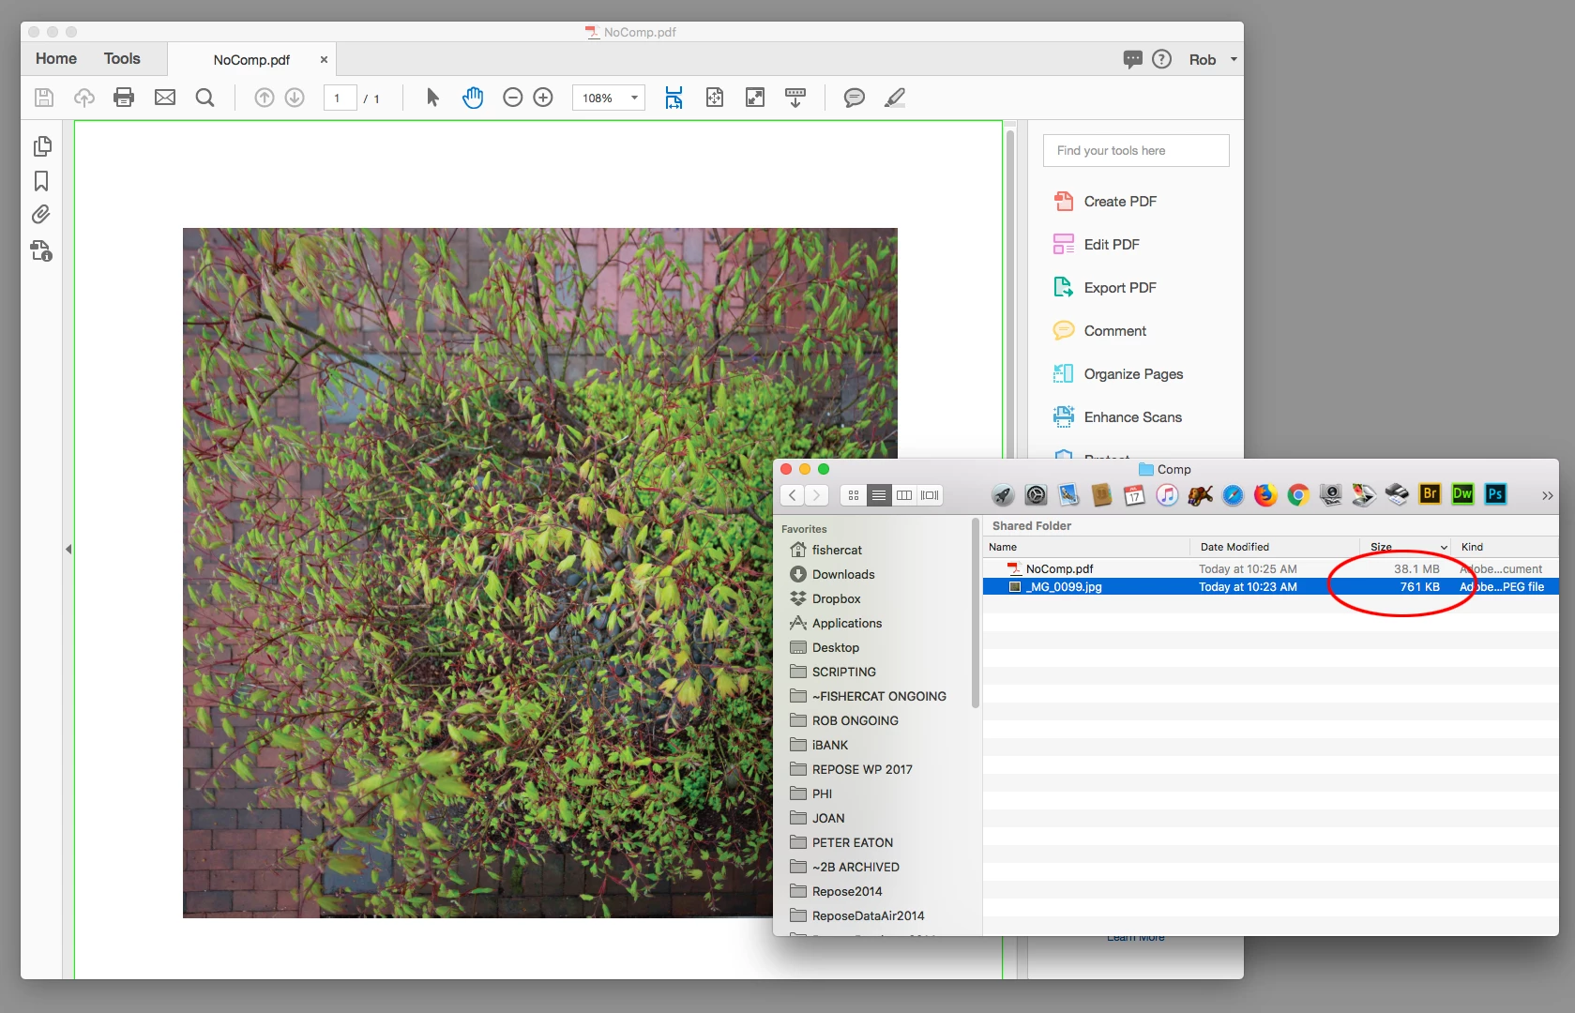Launch Dreamweaver from Finder toolbar
This screenshot has height=1013, width=1575.
1462,494
